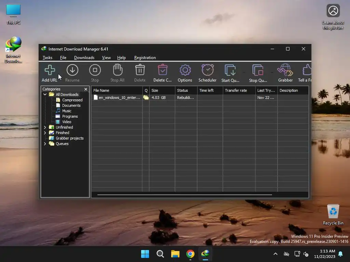Click the Start Queue icon

pos(230,70)
